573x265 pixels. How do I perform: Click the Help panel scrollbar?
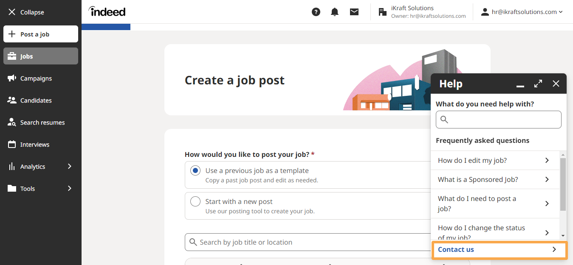(563, 184)
